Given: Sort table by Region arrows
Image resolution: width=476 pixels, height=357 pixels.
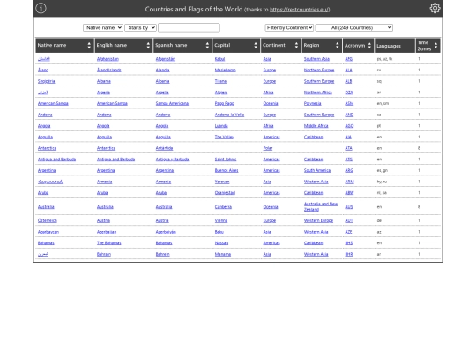Looking at the screenshot, I should [338, 45].
